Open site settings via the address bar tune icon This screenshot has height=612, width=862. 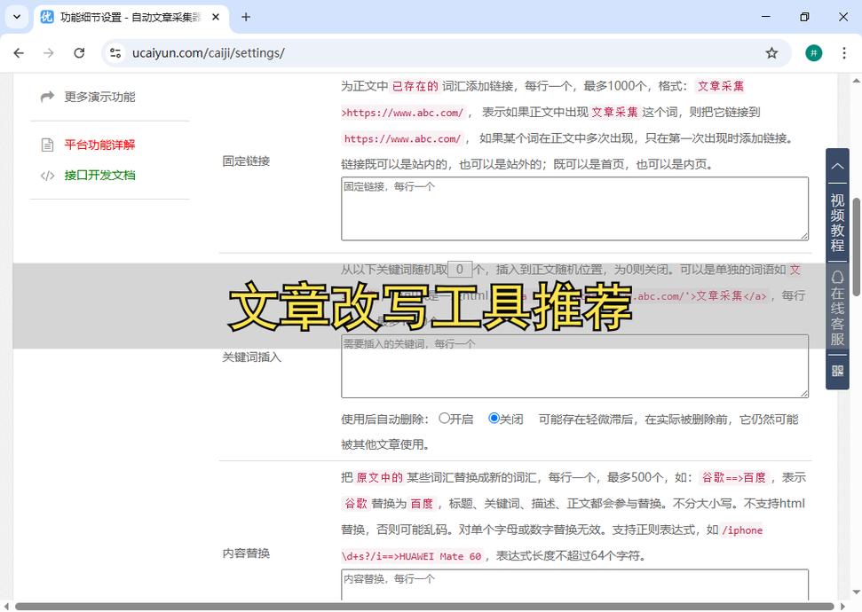(x=116, y=53)
